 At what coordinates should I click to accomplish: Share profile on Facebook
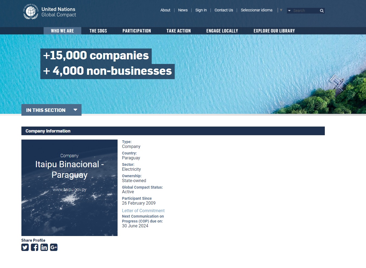pyautogui.click(x=34, y=247)
